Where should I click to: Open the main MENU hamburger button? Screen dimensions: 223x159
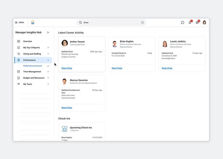pyautogui.click(x=19, y=22)
